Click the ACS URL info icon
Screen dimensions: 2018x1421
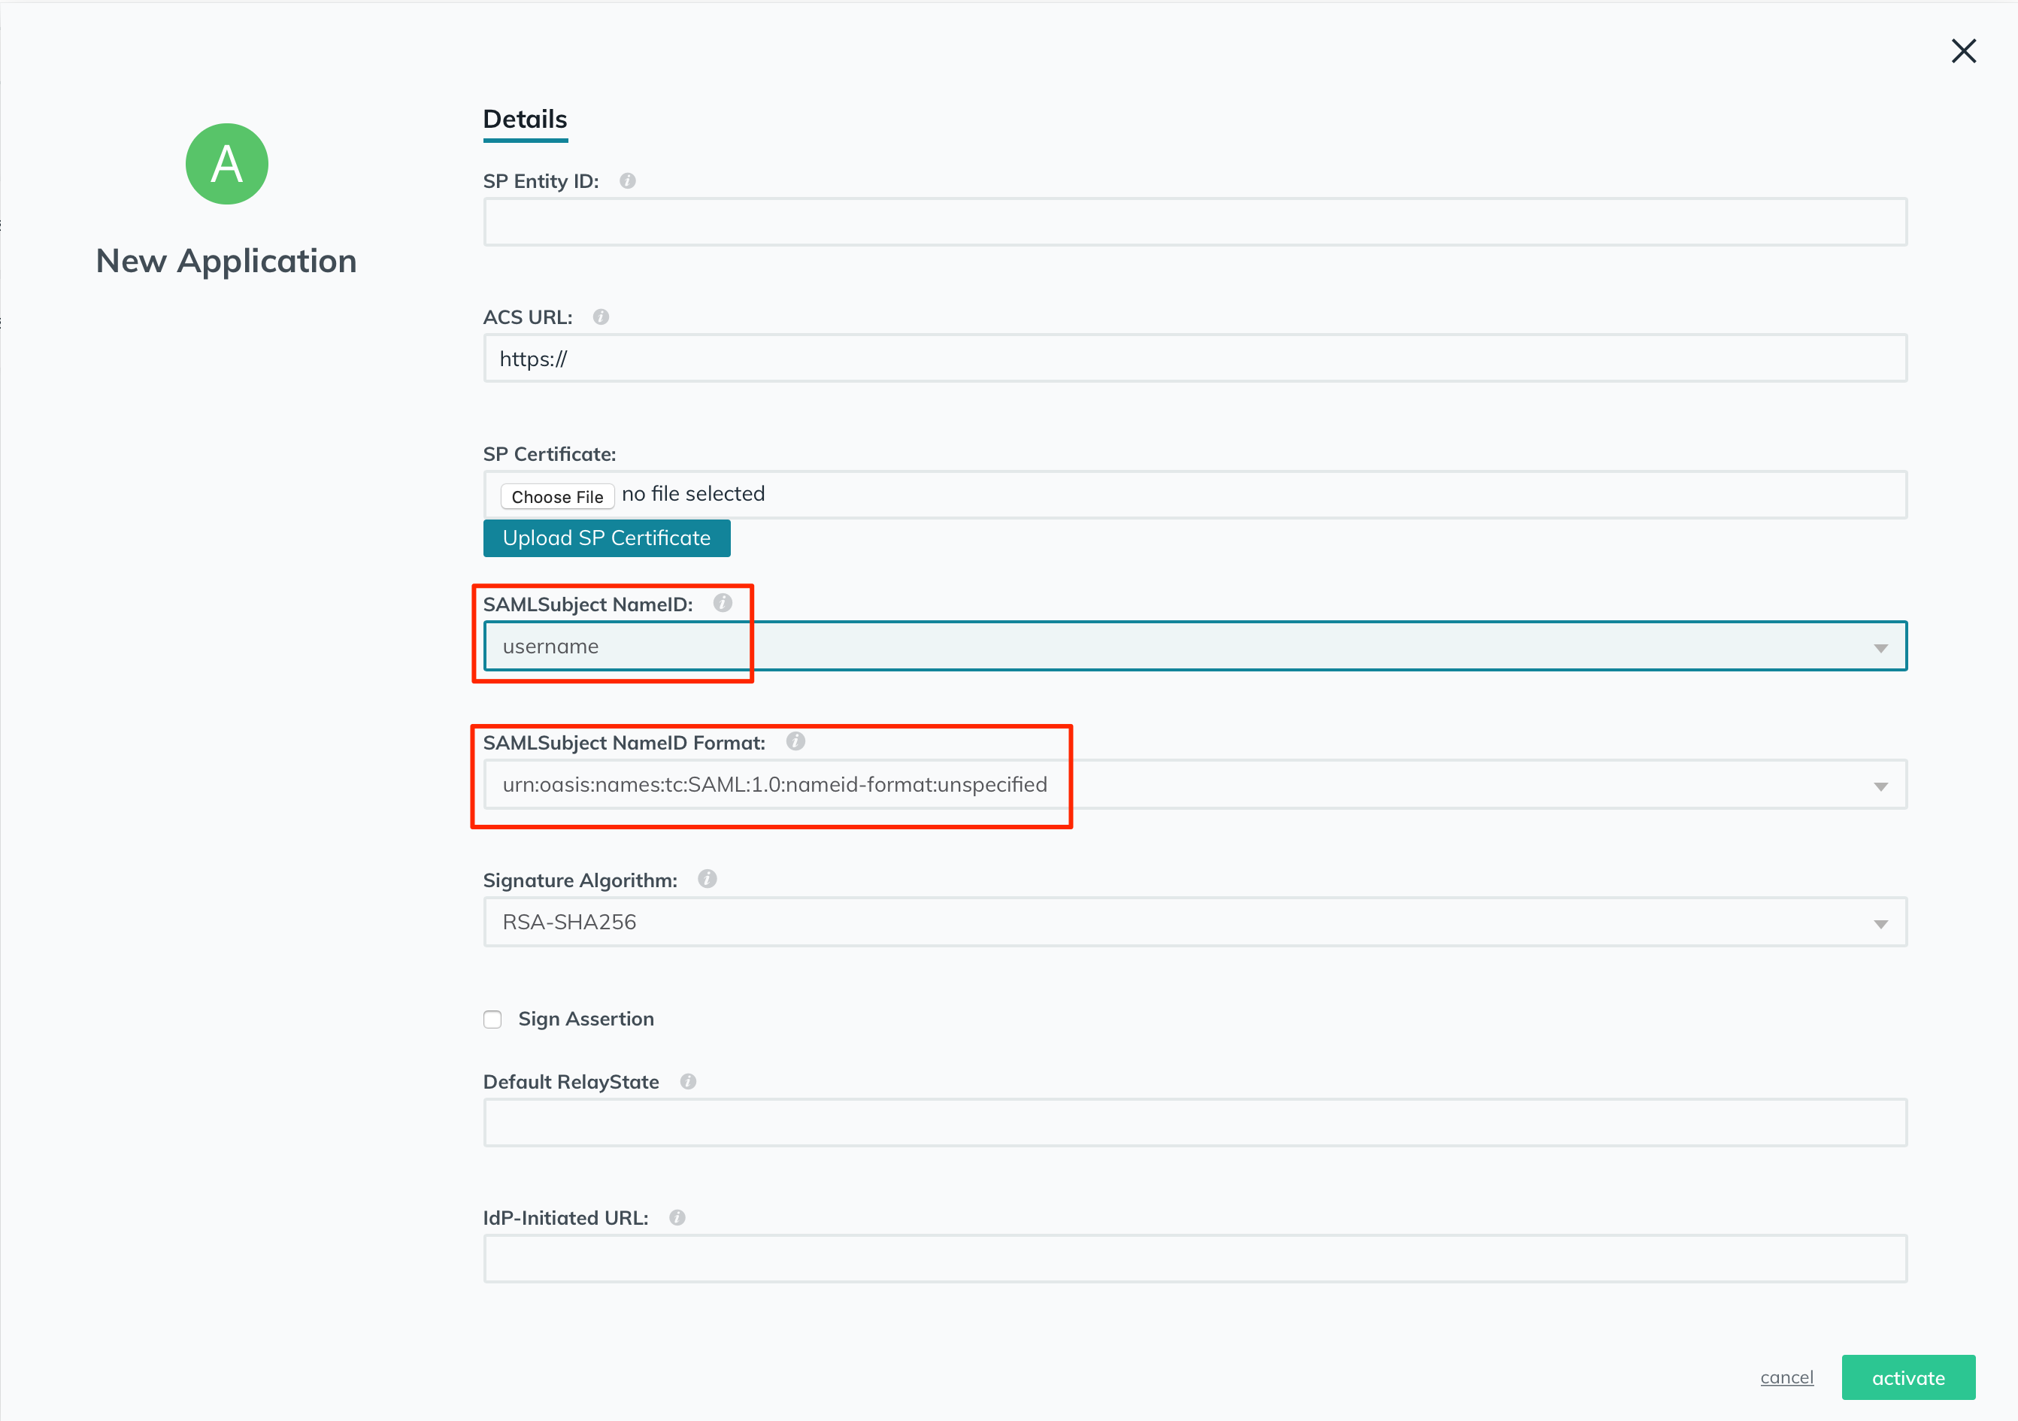click(x=601, y=317)
